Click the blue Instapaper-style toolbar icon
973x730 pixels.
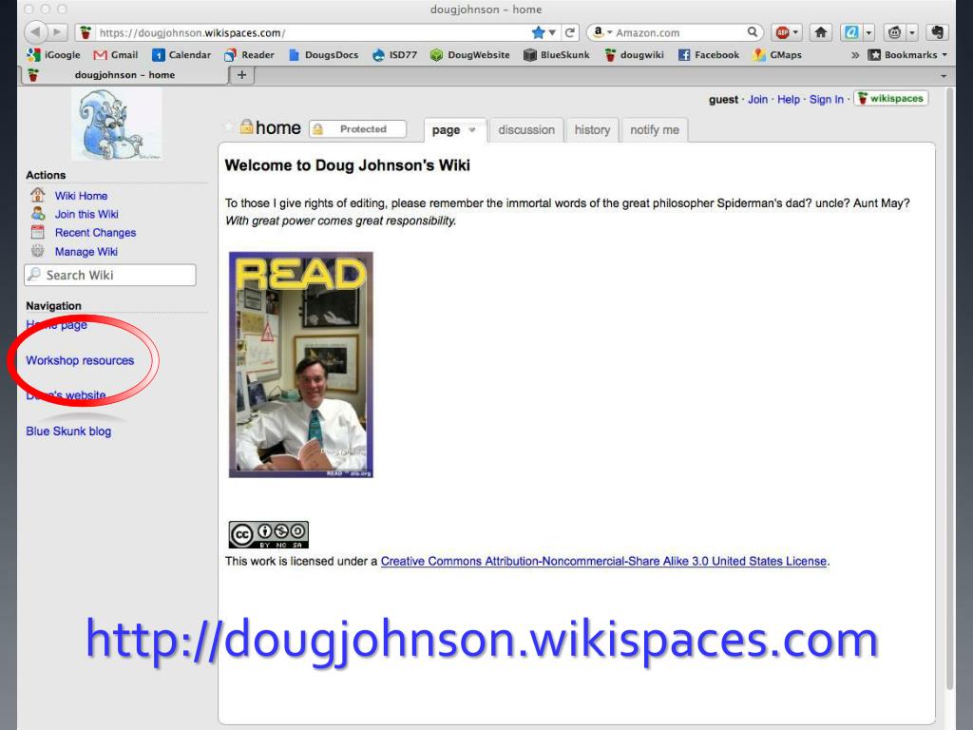coord(851,32)
